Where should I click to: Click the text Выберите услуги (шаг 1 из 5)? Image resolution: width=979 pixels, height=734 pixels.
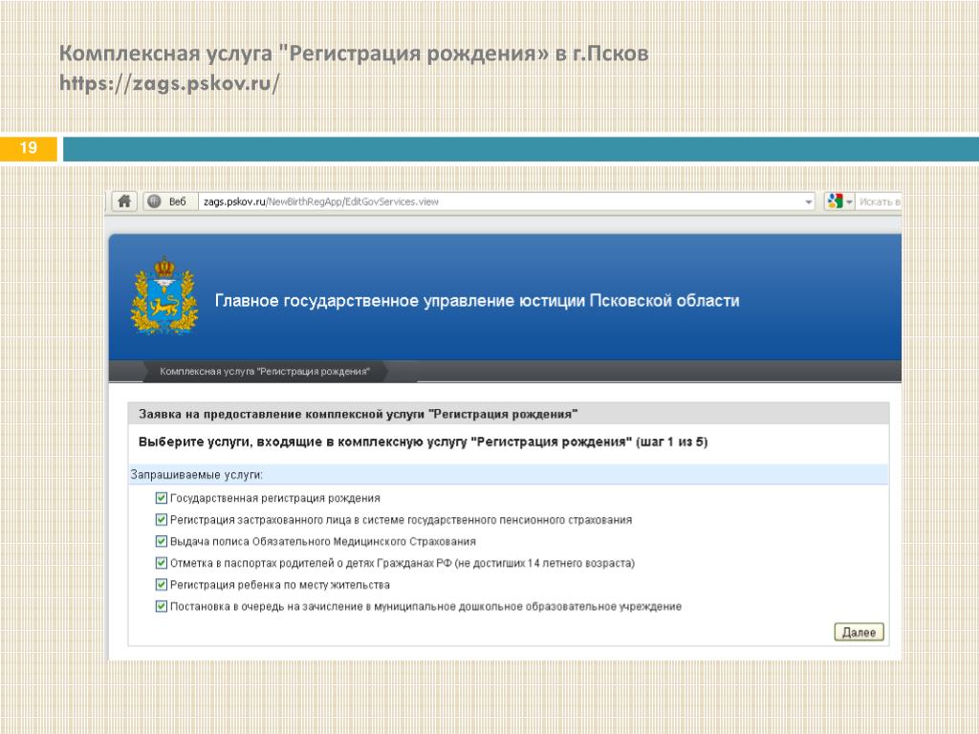(x=423, y=442)
